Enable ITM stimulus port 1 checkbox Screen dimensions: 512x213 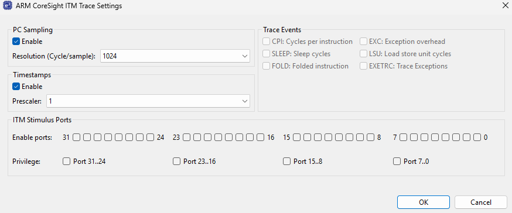467,138
